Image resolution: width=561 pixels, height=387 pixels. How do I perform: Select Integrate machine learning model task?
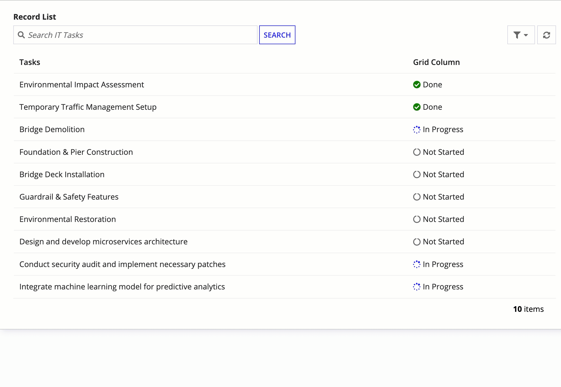click(x=122, y=287)
